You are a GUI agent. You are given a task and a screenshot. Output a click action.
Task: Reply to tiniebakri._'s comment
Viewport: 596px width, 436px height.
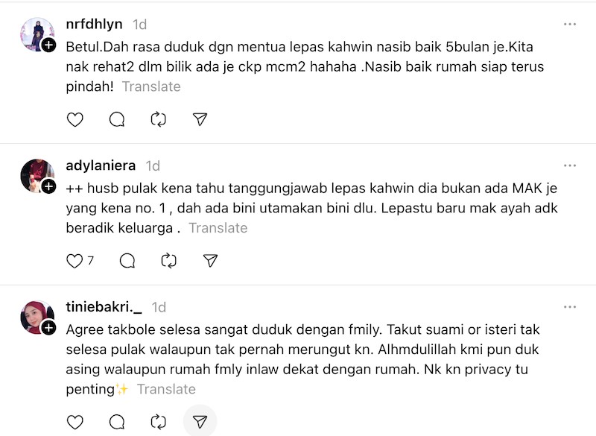point(117,423)
